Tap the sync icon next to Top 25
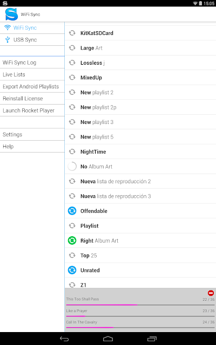The width and height of the screenshot is (216, 345). [72, 256]
